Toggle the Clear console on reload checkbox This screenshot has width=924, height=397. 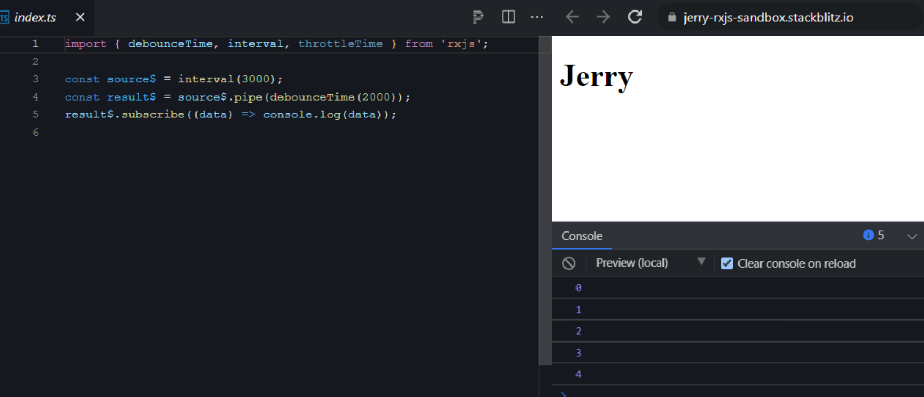(x=727, y=263)
